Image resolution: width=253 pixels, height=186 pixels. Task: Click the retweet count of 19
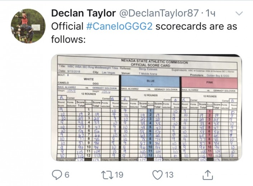[x=118, y=175]
